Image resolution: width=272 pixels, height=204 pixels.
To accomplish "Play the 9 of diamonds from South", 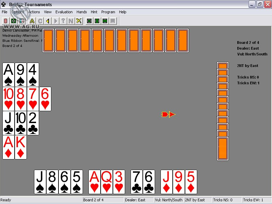I will click(179, 182).
